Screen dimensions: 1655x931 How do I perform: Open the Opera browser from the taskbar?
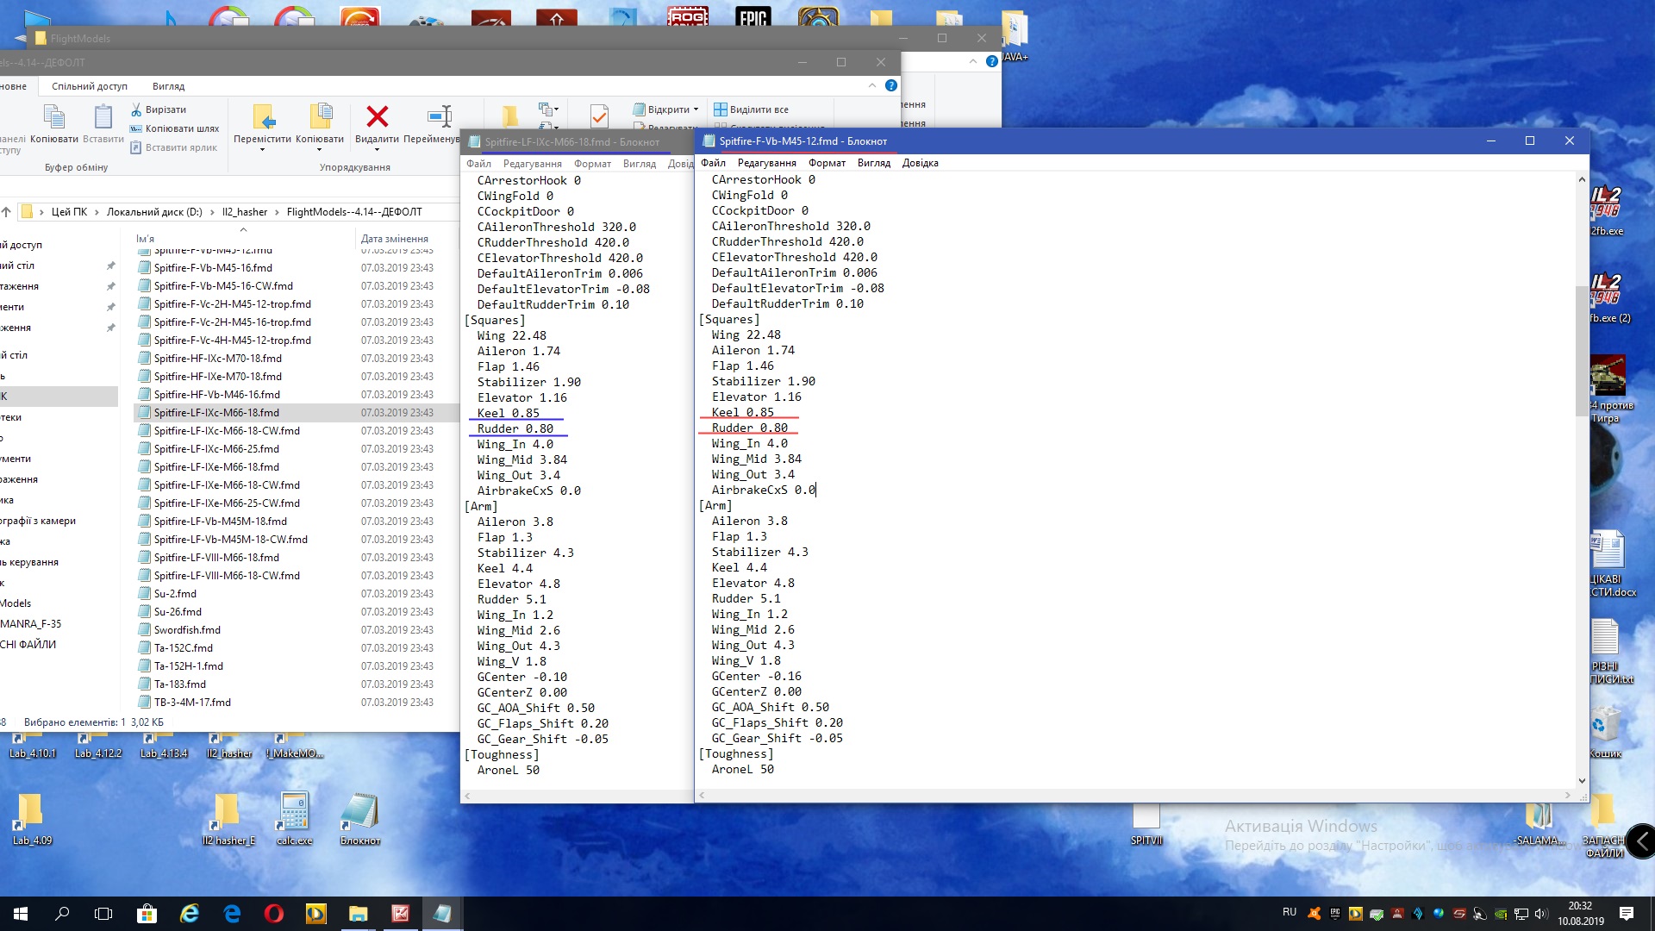pyautogui.click(x=273, y=914)
